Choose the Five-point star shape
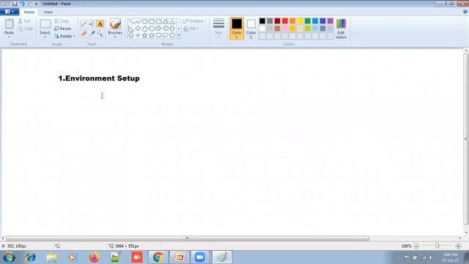The image size is (469, 264). pyautogui.click(x=145, y=35)
